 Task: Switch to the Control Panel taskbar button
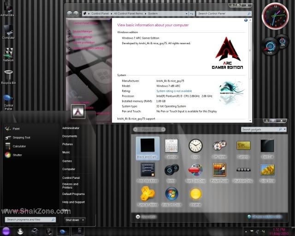click(64, 231)
